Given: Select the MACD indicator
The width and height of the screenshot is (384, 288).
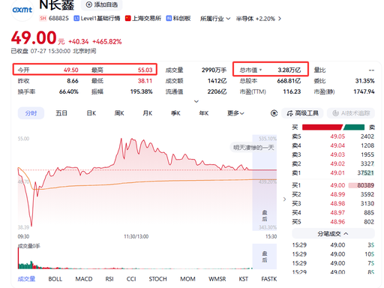Looking at the screenshot, I should pyautogui.click(x=84, y=279).
